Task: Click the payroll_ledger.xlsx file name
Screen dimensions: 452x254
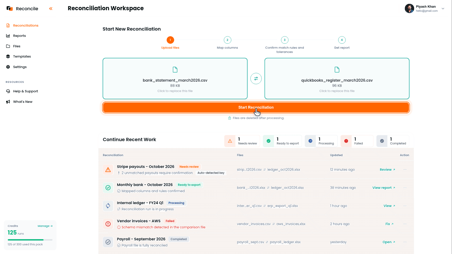Action: point(285,242)
